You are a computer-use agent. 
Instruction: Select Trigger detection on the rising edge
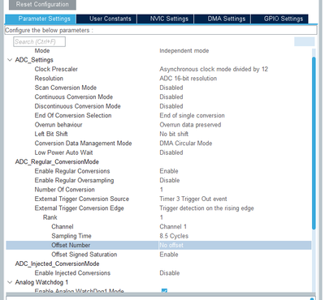point(206,208)
